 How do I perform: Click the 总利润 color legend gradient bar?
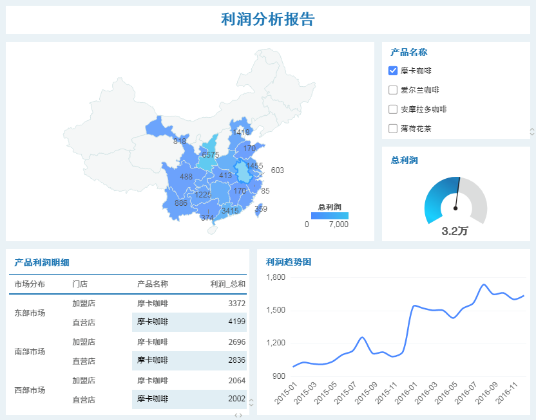[330, 217]
